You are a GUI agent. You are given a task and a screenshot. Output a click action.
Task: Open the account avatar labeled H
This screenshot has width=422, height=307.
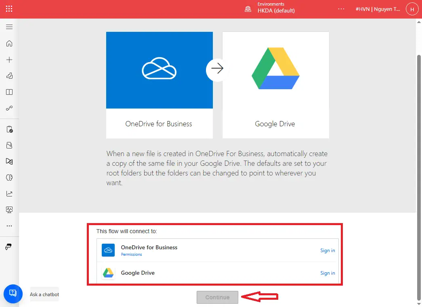[x=412, y=9]
